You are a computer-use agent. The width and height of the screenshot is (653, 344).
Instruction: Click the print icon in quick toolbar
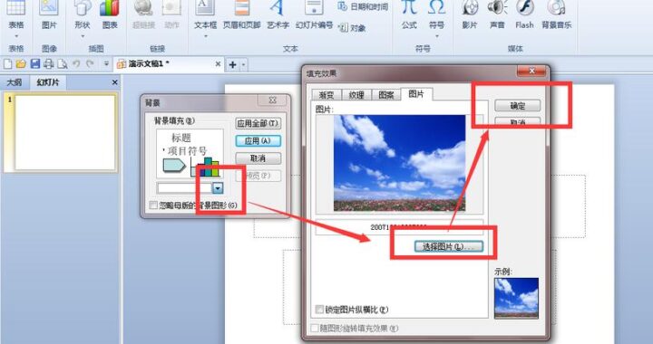[49, 64]
